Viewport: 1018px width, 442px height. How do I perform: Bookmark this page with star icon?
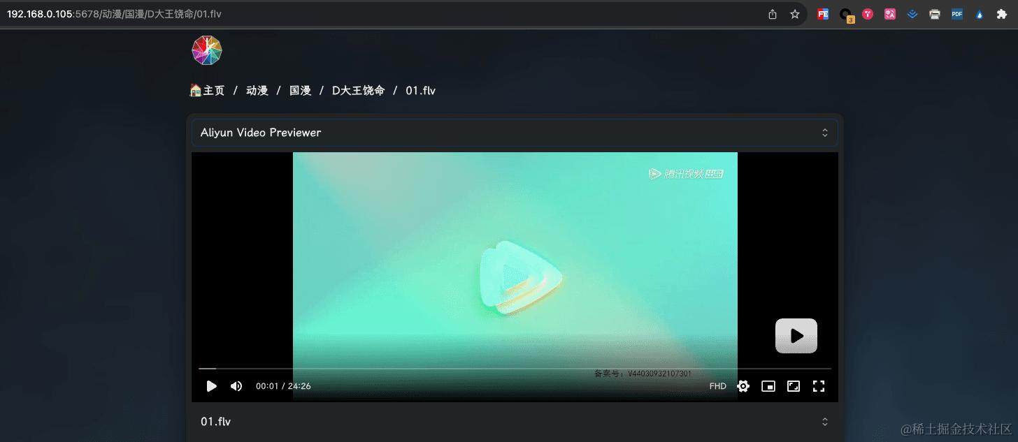point(795,14)
